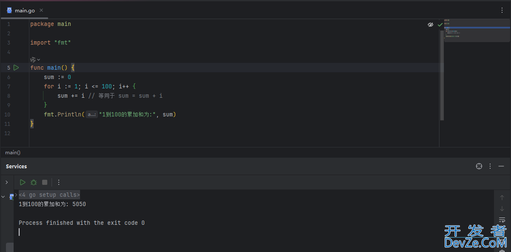The image size is (511, 252).
Task: Click 'package main' code line
Action: (x=51, y=24)
